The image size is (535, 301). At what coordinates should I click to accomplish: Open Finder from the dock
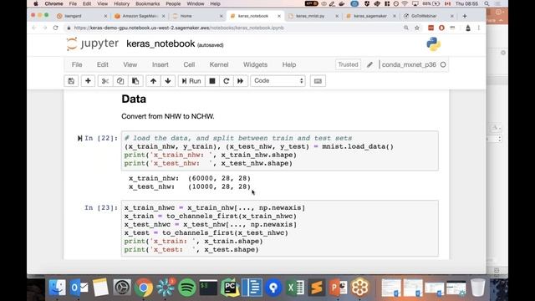[57, 288]
